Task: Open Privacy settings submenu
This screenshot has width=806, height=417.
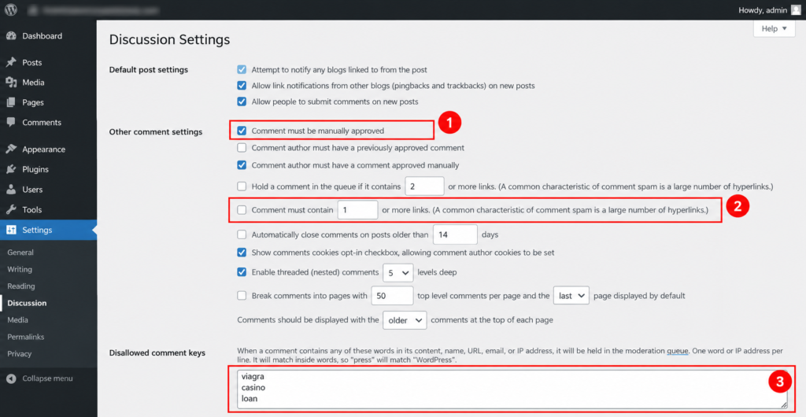Action: (20, 354)
